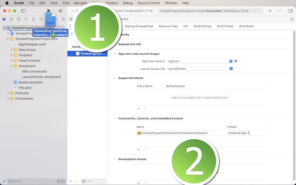Click the targets list Filter field

tap(94, 181)
